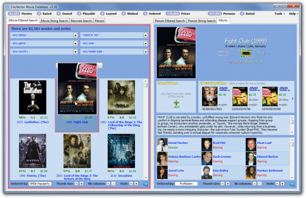Toggle the Ordered movies filter

[152, 13]
